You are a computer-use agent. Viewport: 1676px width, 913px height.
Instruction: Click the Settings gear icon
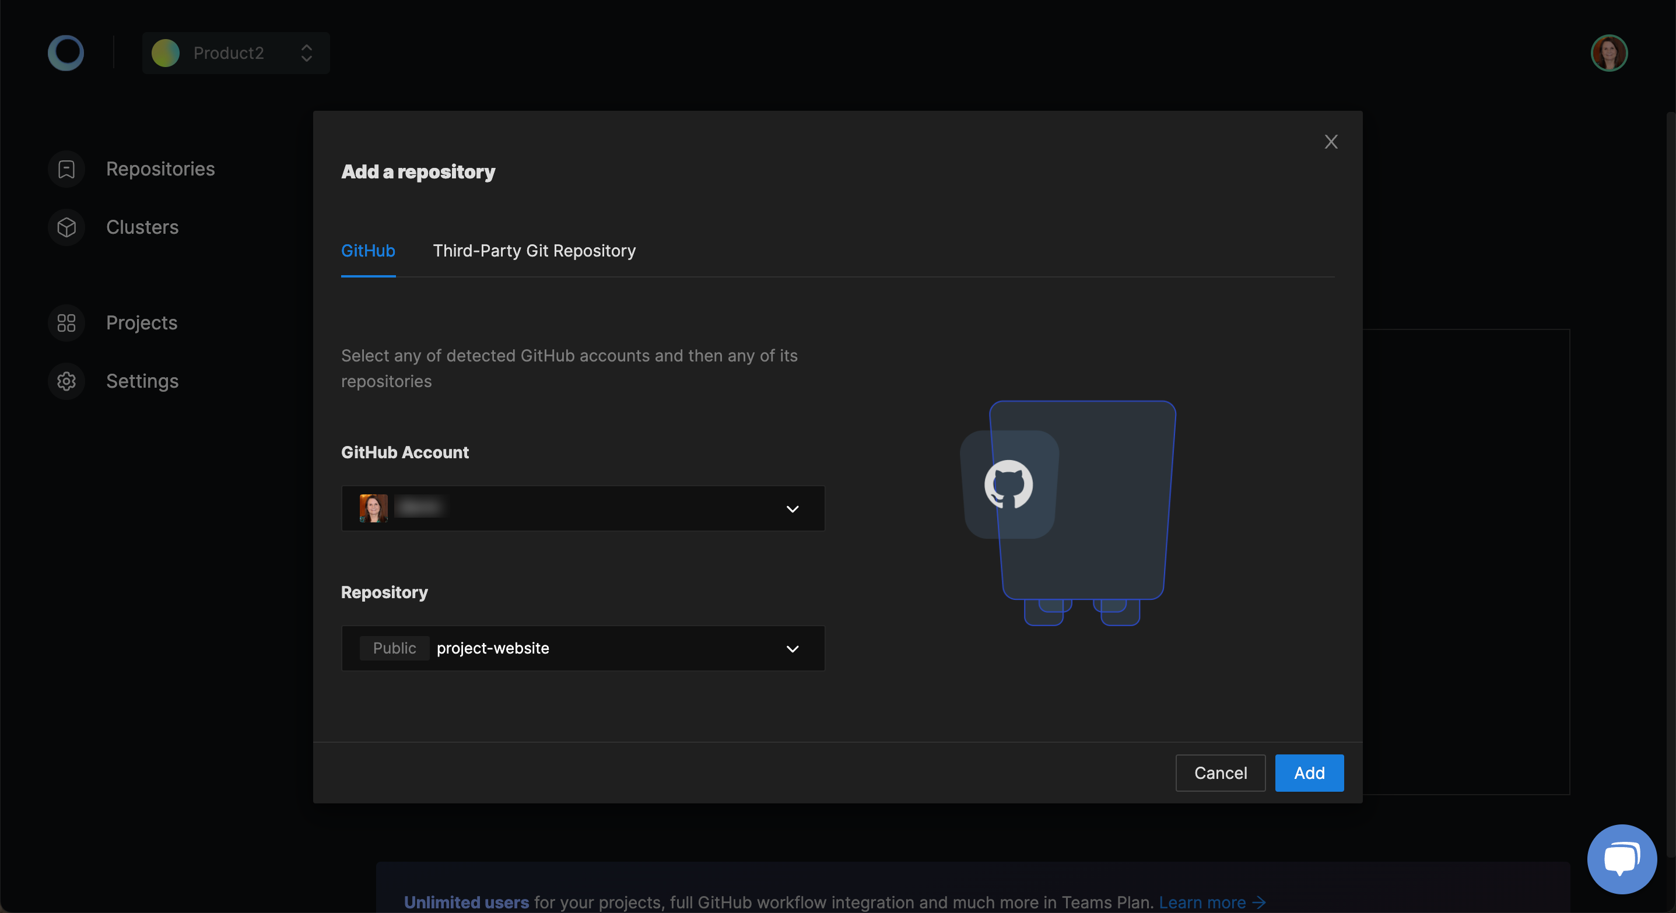pyautogui.click(x=66, y=381)
